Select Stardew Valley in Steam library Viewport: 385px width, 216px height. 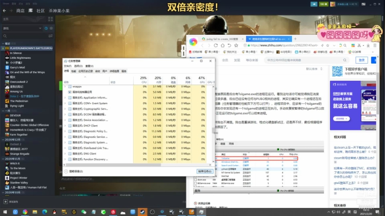(19, 183)
